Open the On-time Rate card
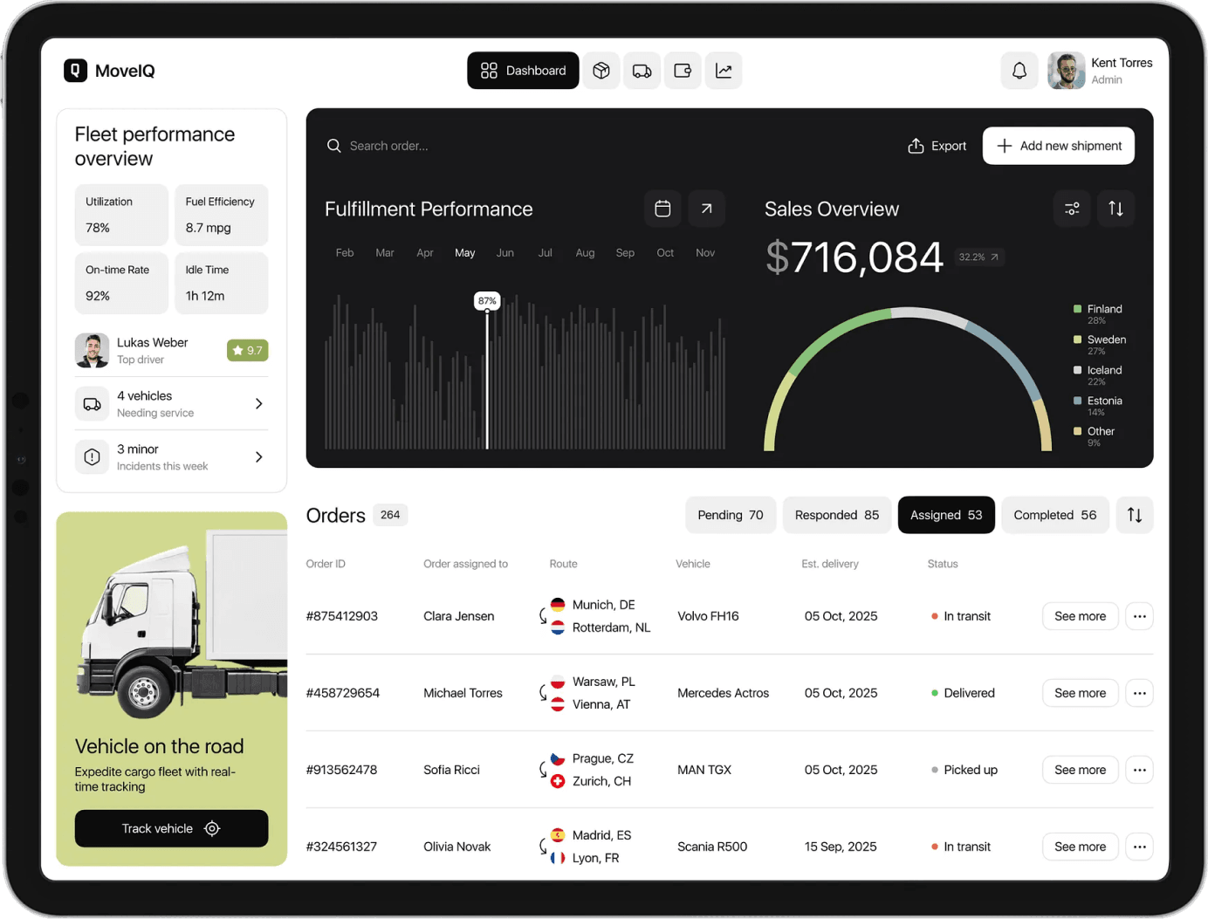This screenshot has height=919, width=1208. [x=121, y=283]
